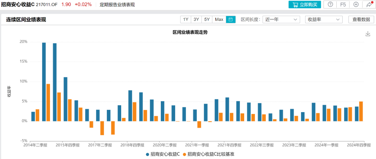Click x-axis label 2024年一季报
The image size is (376, 159).
pyautogui.click(x=326, y=145)
